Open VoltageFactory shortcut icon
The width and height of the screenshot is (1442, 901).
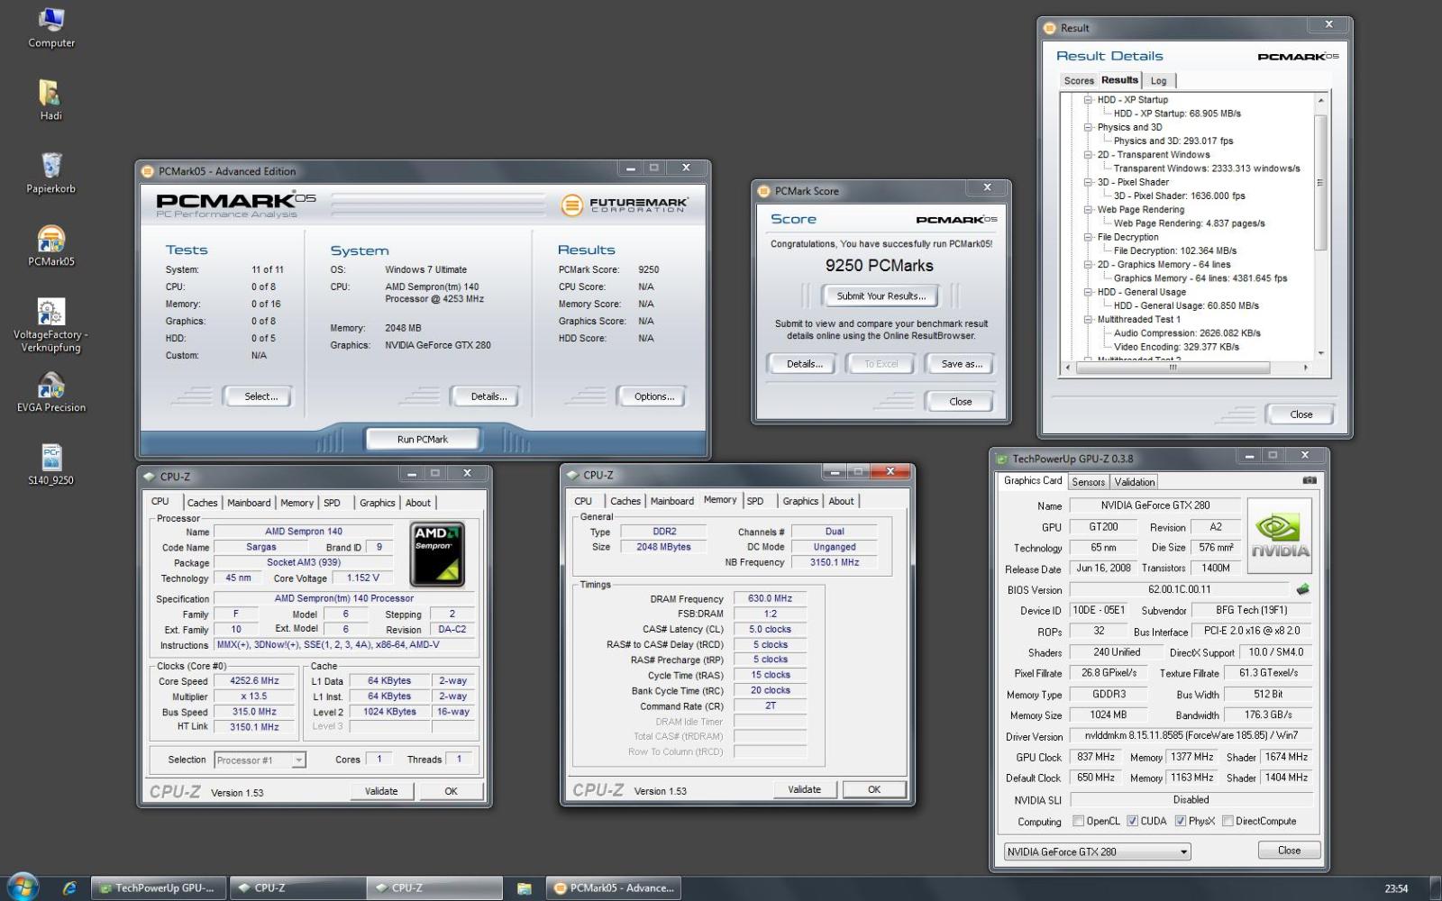coord(51,324)
